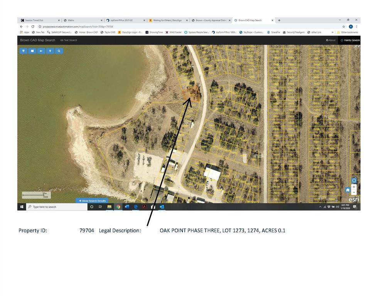
Task: Open the SafeMLS Secure bookmark
Action: 59,32
